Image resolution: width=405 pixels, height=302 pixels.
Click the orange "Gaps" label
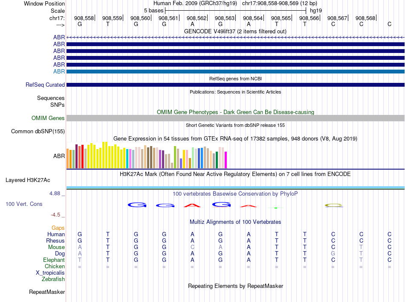tap(58, 228)
